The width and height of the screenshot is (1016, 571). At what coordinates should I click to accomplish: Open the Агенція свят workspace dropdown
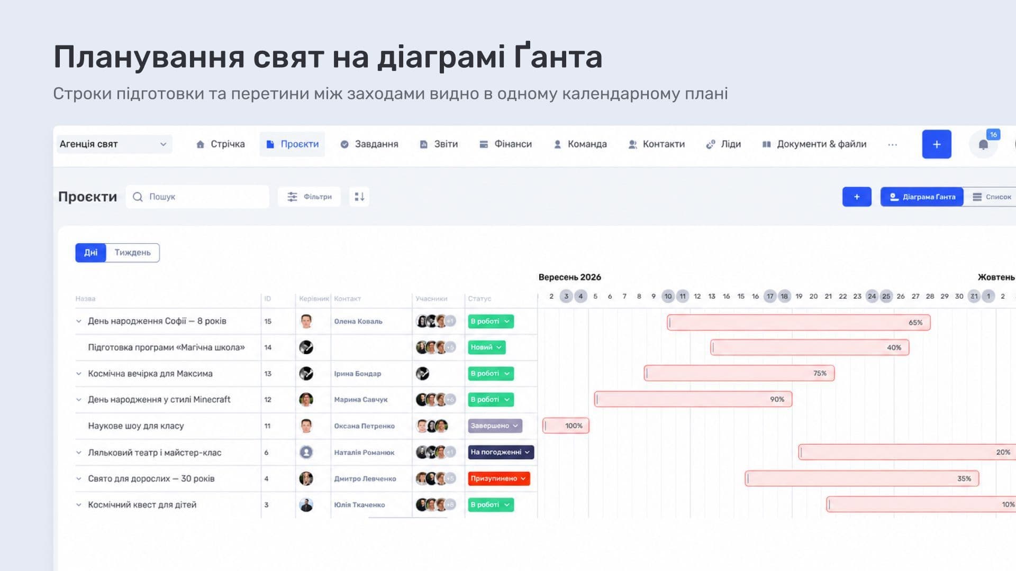[x=114, y=144]
